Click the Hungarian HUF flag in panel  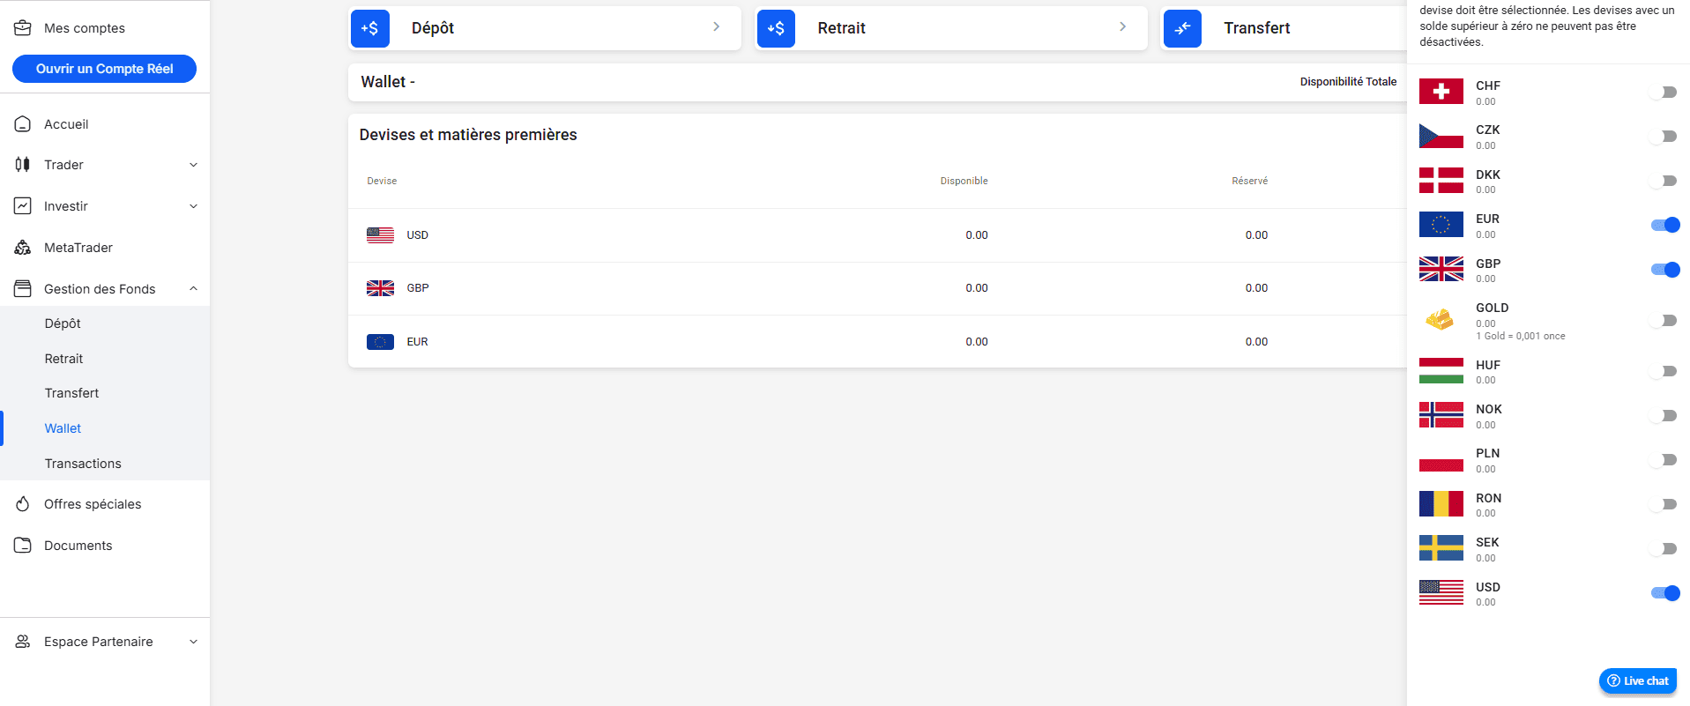[x=1441, y=371]
